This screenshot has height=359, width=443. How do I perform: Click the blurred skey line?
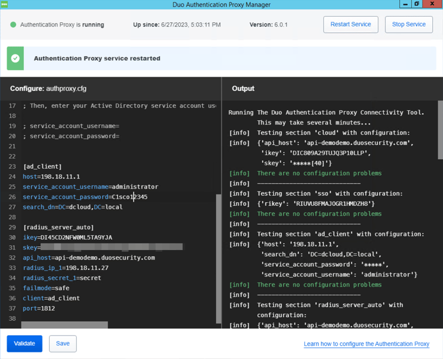(x=102, y=248)
